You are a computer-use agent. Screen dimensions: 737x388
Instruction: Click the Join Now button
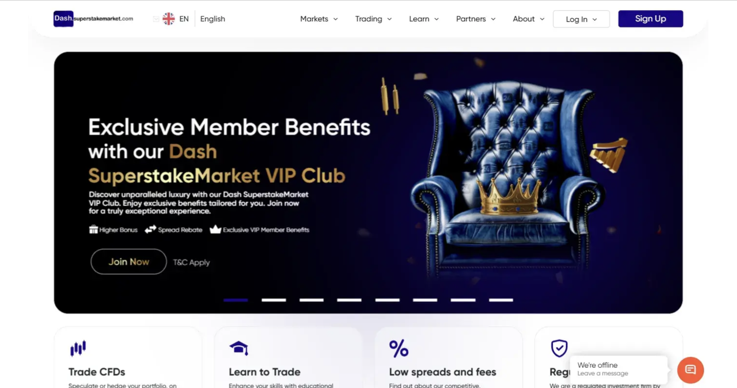[129, 262]
